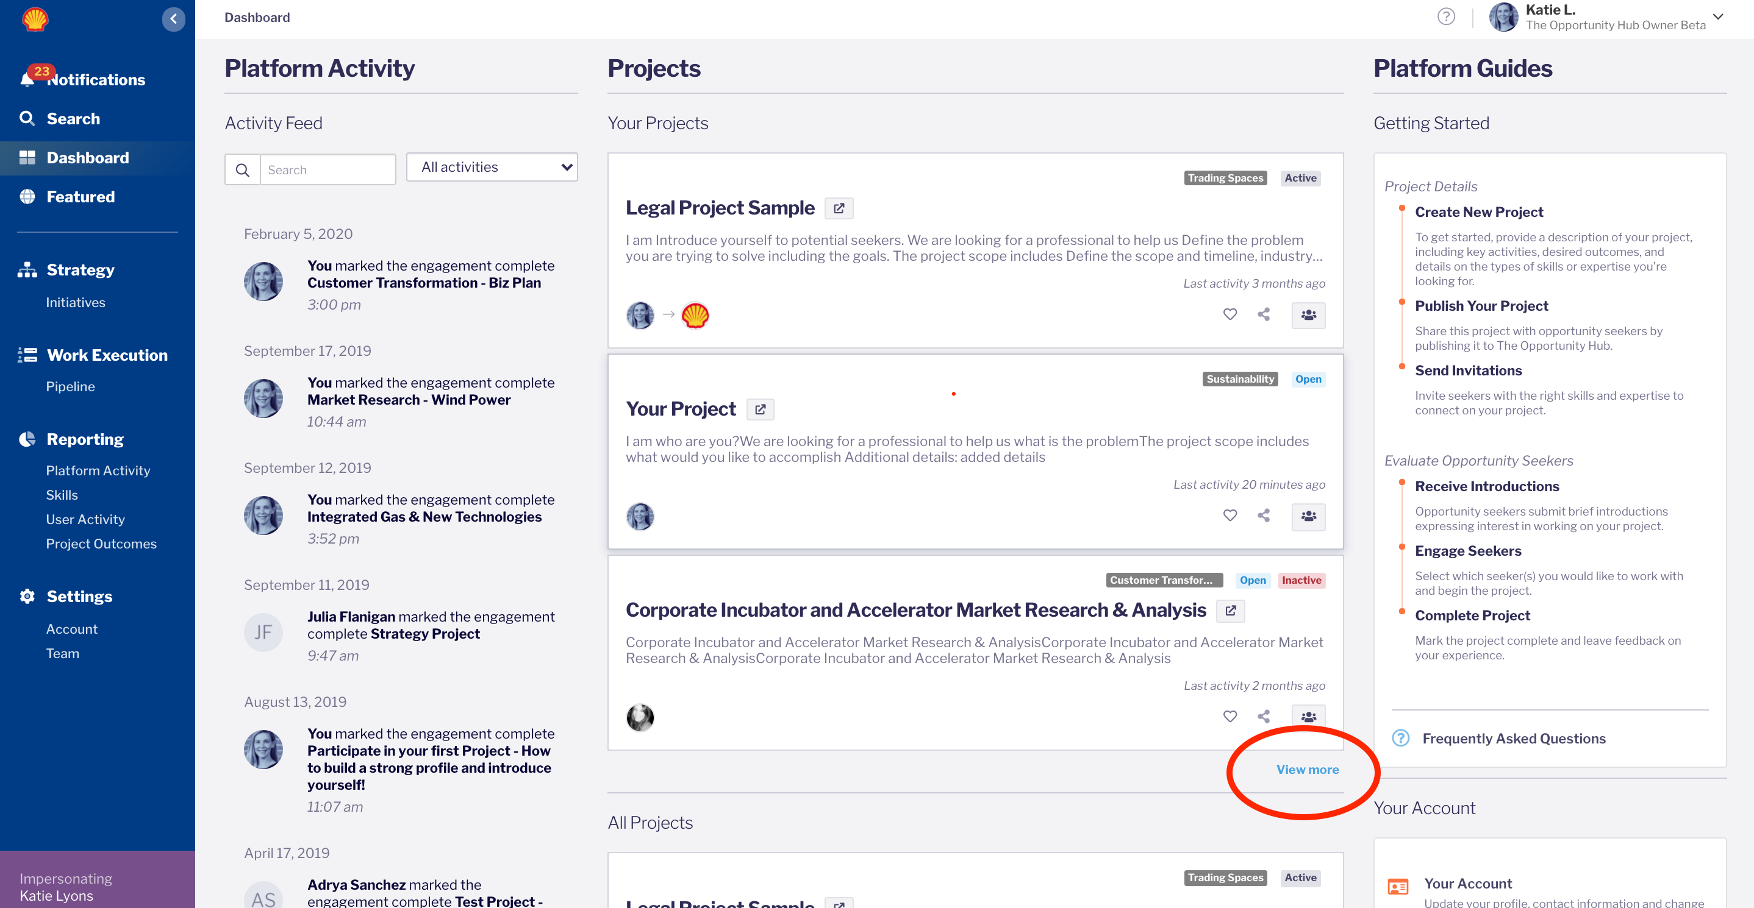The width and height of the screenshot is (1754, 908).
Task: Focus the Activity Feed search field
Action: tap(328, 170)
